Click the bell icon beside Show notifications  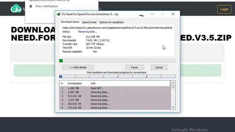tap(31, 6)
